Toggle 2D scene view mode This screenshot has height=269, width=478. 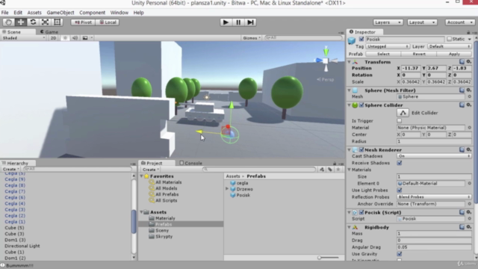[x=53, y=38]
